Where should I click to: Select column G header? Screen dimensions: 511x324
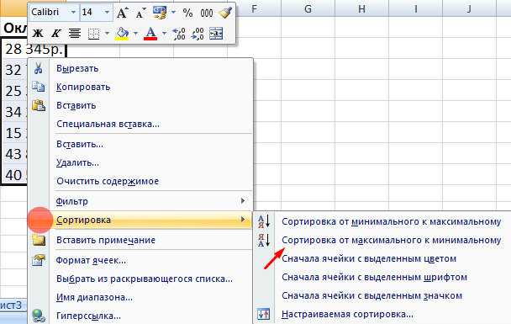308,8
